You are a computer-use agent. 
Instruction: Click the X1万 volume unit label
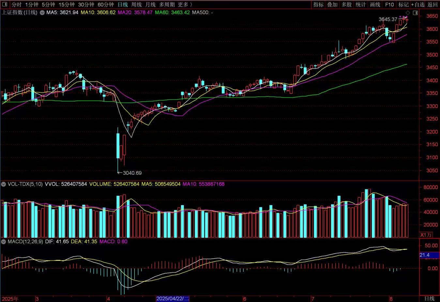[426, 235]
